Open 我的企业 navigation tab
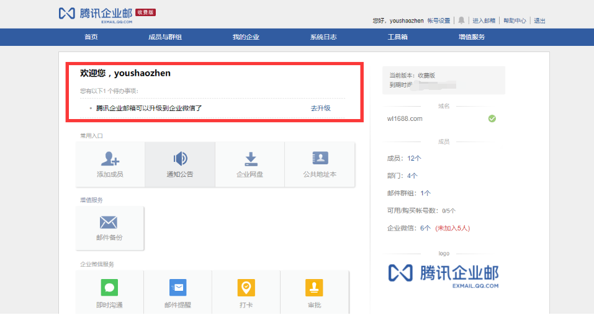The image size is (594, 315). (246, 37)
